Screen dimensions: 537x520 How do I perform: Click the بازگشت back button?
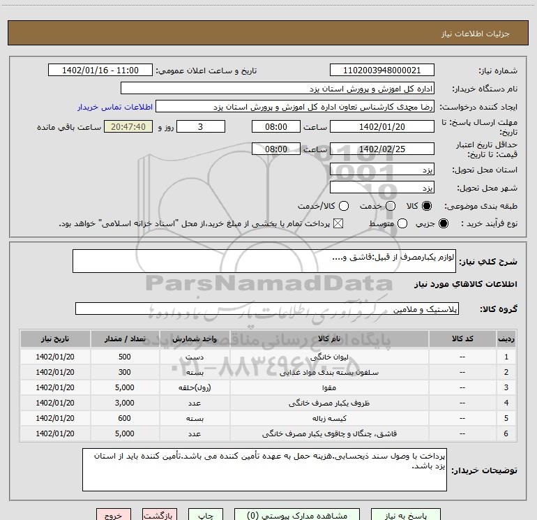point(160,515)
